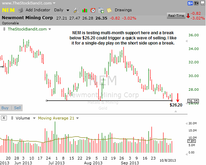
Task: Click the $26.20 annotation label
Action: click(176, 105)
